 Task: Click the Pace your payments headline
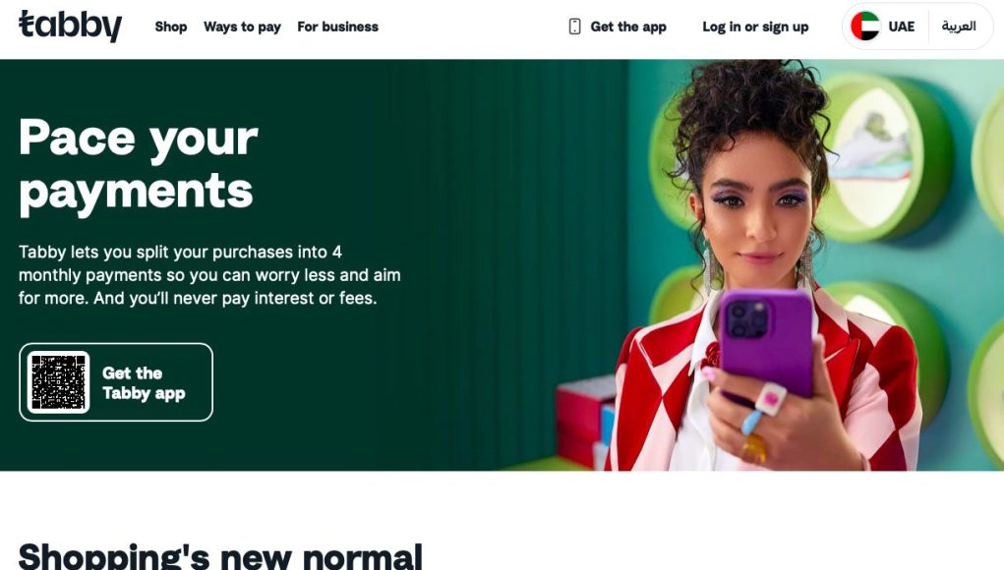tap(139, 164)
